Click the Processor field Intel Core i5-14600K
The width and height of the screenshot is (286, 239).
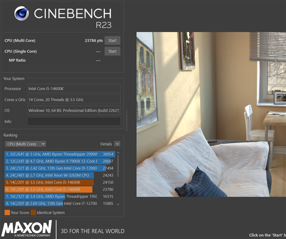74,89
